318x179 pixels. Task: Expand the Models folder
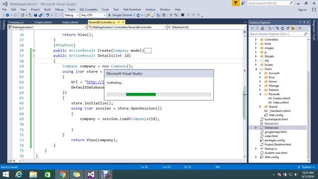(256, 56)
